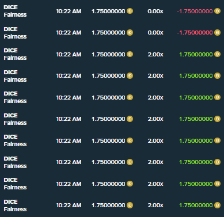The height and width of the screenshot is (217, 224).
Task: Click the profit coin icon in the fifth row
Action: click(x=217, y=97)
